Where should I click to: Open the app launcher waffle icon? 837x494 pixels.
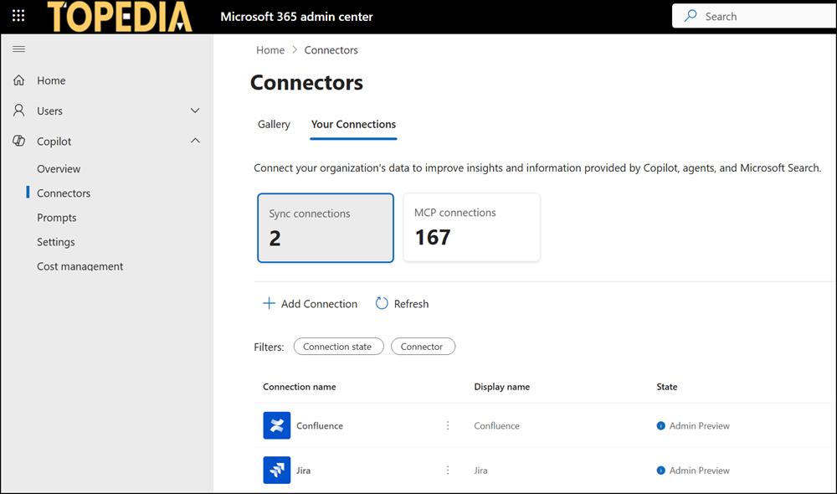click(18, 15)
